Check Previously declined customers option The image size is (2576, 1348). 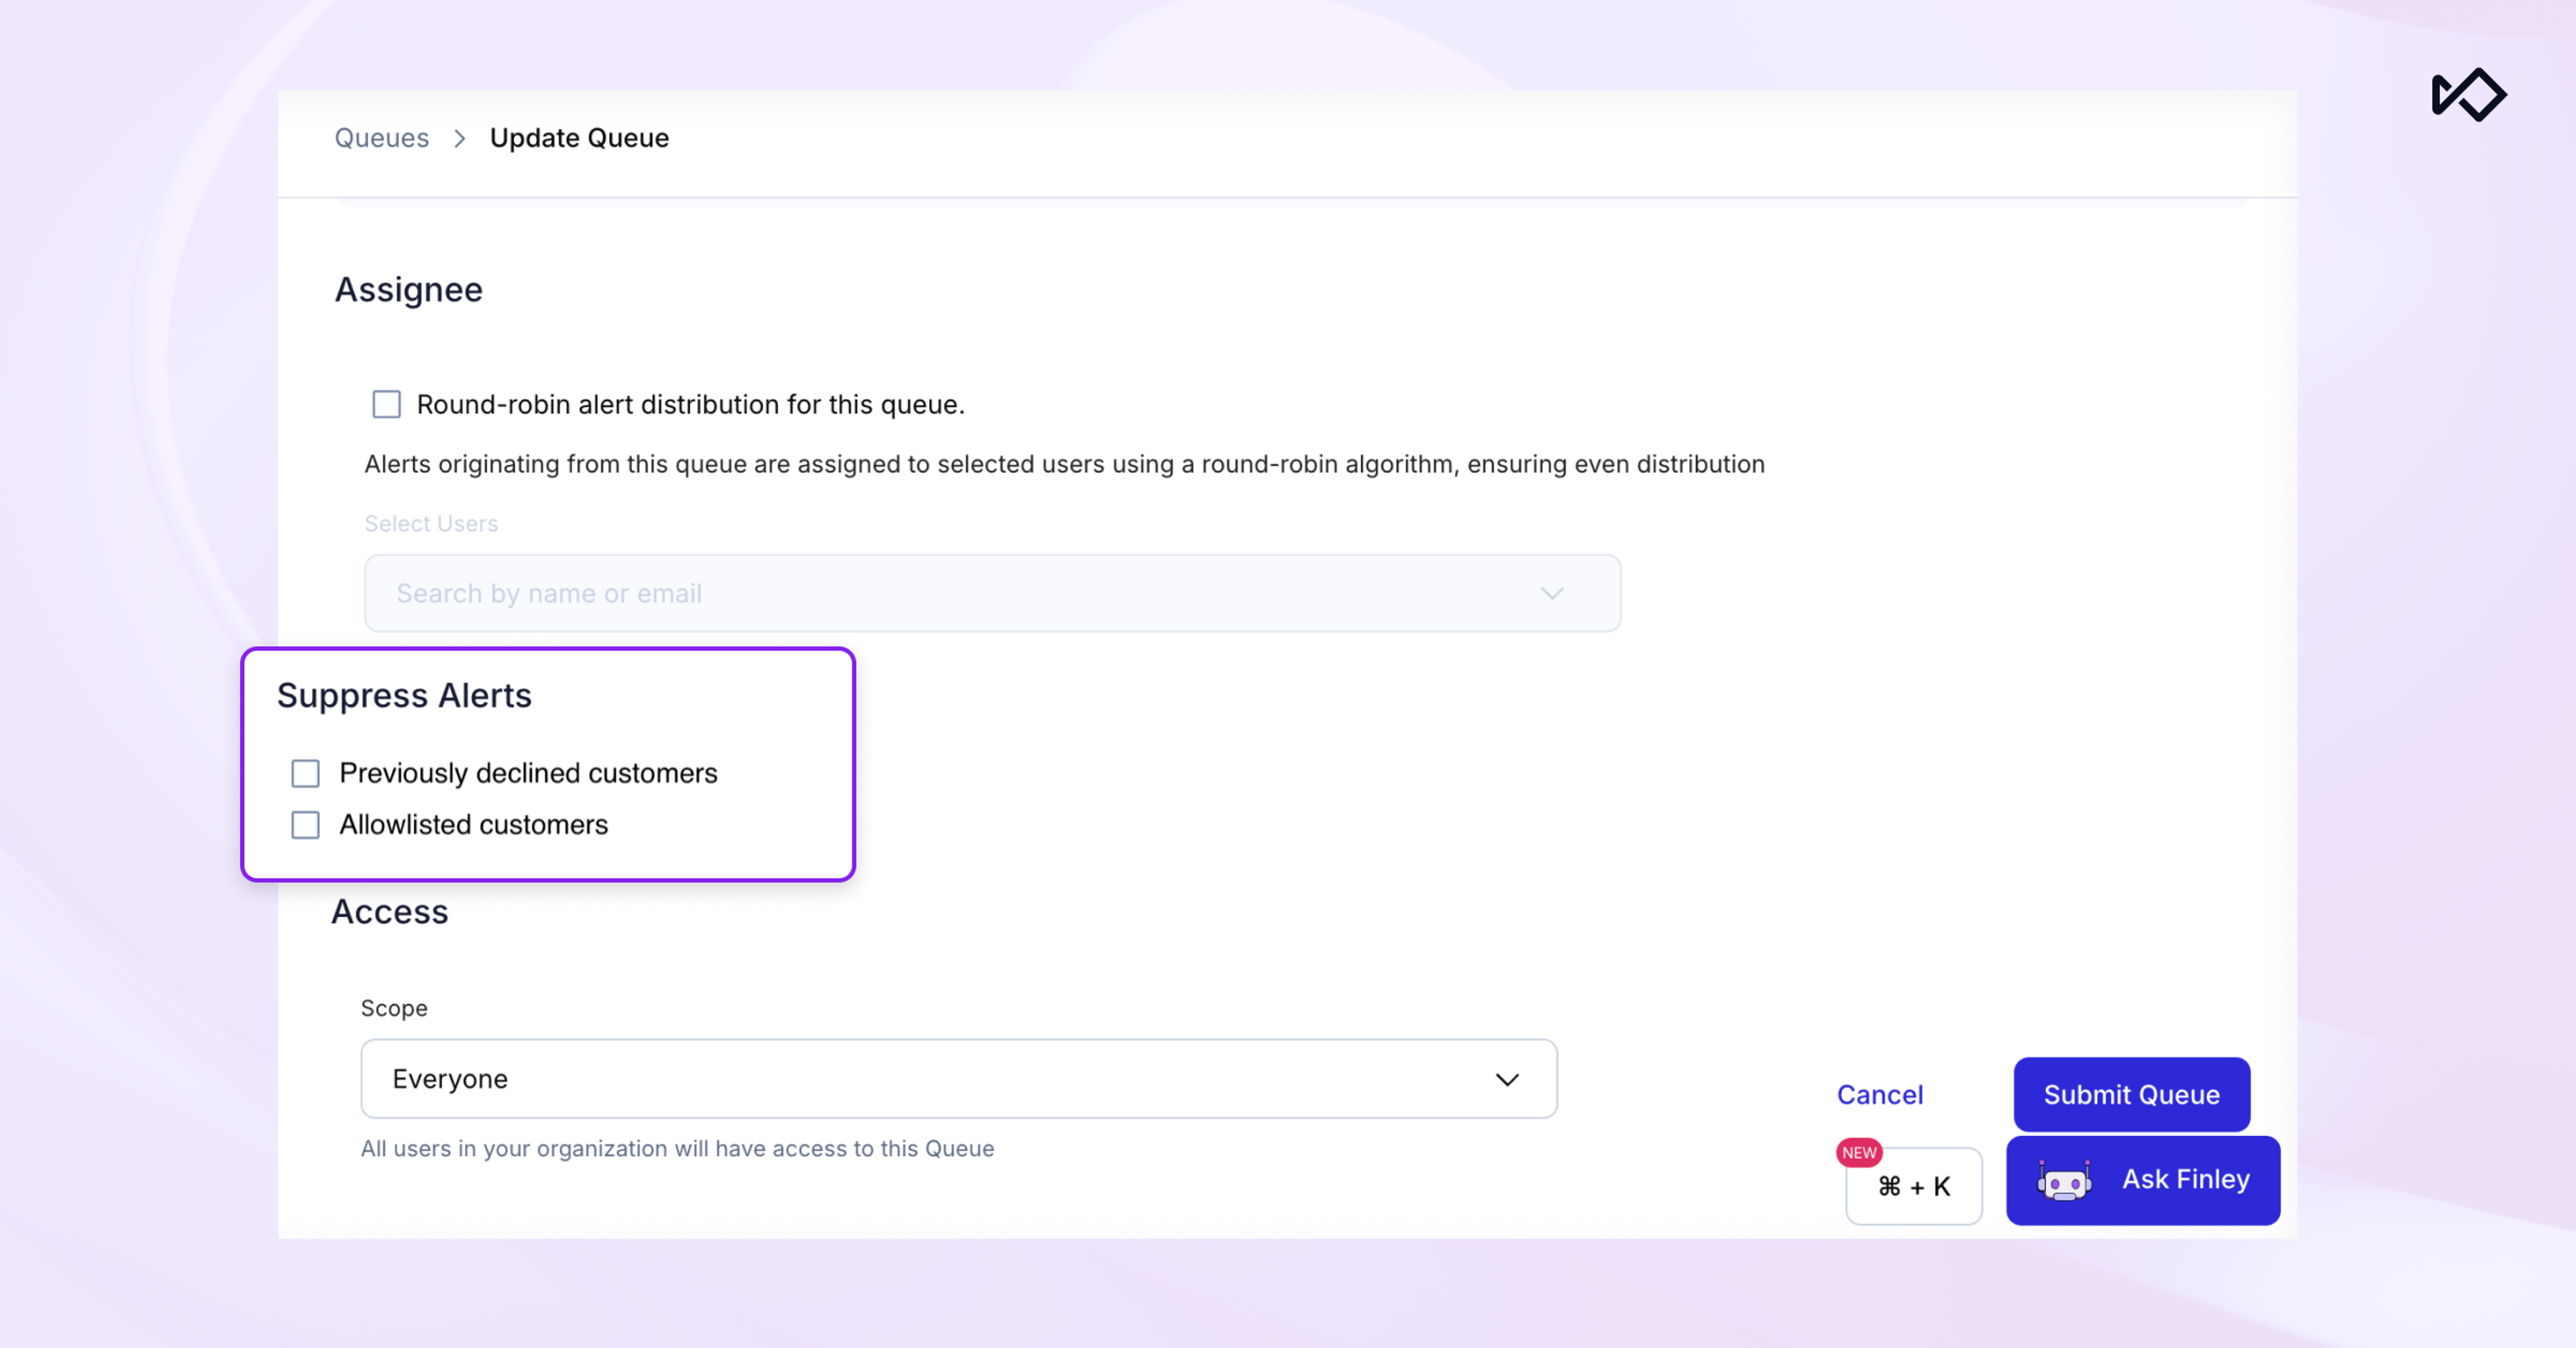(x=305, y=773)
